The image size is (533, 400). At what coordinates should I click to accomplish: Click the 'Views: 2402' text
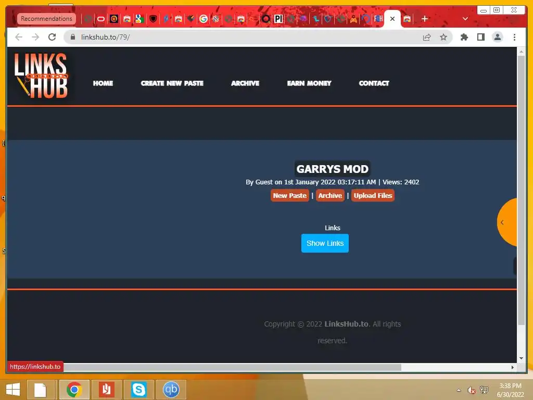click(x=401, y=182)
